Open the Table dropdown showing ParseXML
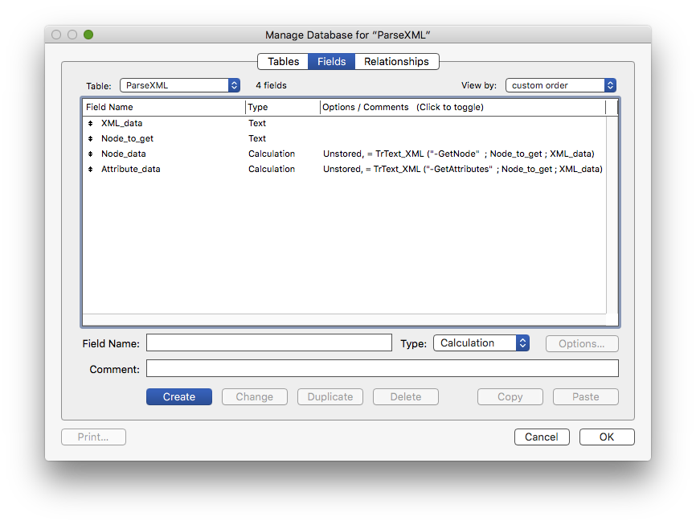Image resolution: width=696 pixels, height=525 pixels. point(180,85)
